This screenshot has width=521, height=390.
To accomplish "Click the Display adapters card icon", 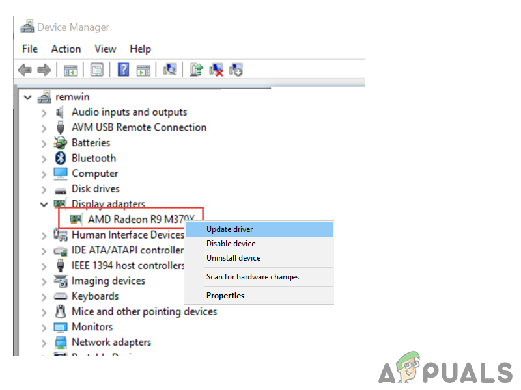I will [61, 203].
